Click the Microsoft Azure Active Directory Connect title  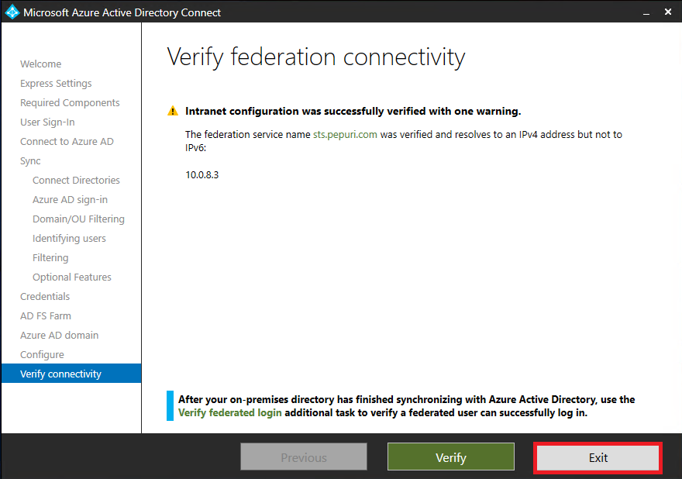pos(122,12)
